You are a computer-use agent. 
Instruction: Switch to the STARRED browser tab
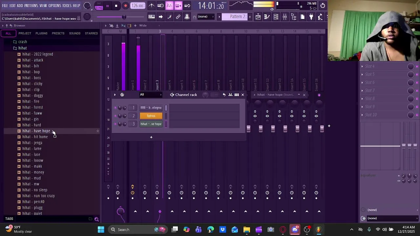tap(91, 33)
